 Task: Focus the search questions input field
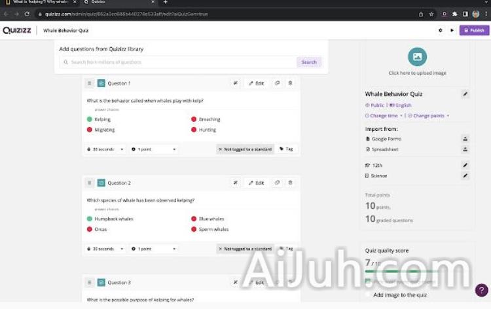pyautogui.click(x=179, y=62)
